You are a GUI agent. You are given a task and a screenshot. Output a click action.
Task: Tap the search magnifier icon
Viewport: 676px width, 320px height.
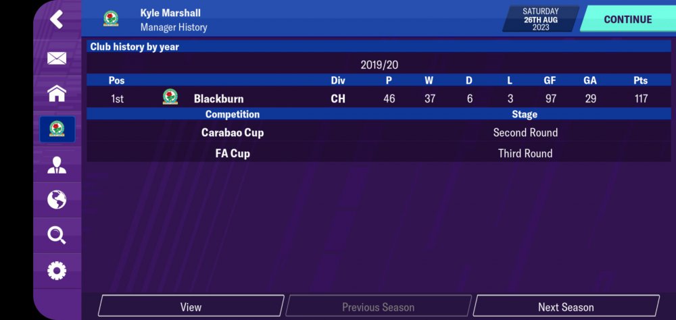pos(57,235)
